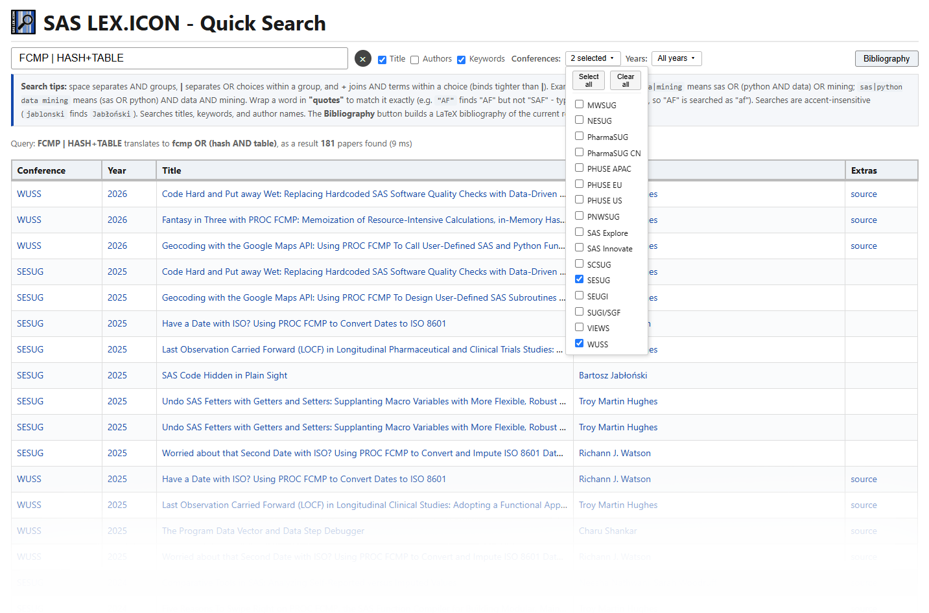
Task: Click author Bartosz Jabłoński
Action: coord(613,375)
